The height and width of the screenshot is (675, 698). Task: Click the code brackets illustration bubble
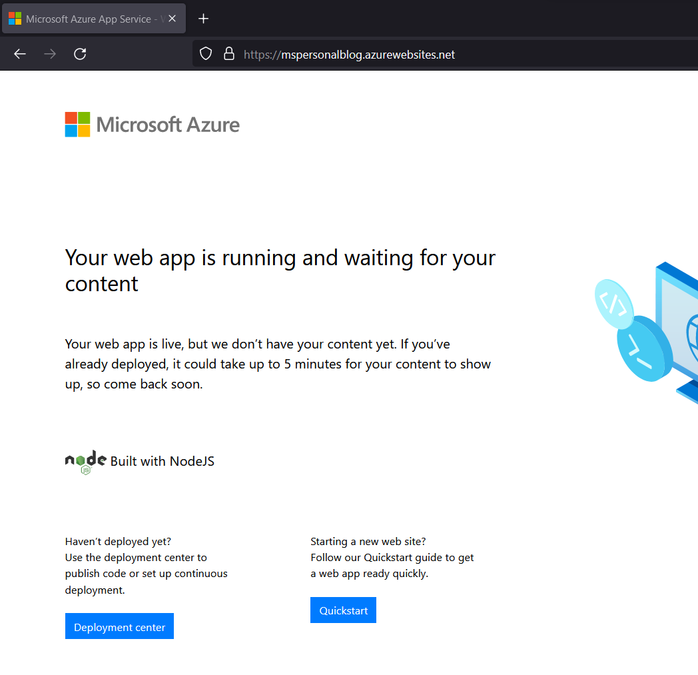point(614,304)
